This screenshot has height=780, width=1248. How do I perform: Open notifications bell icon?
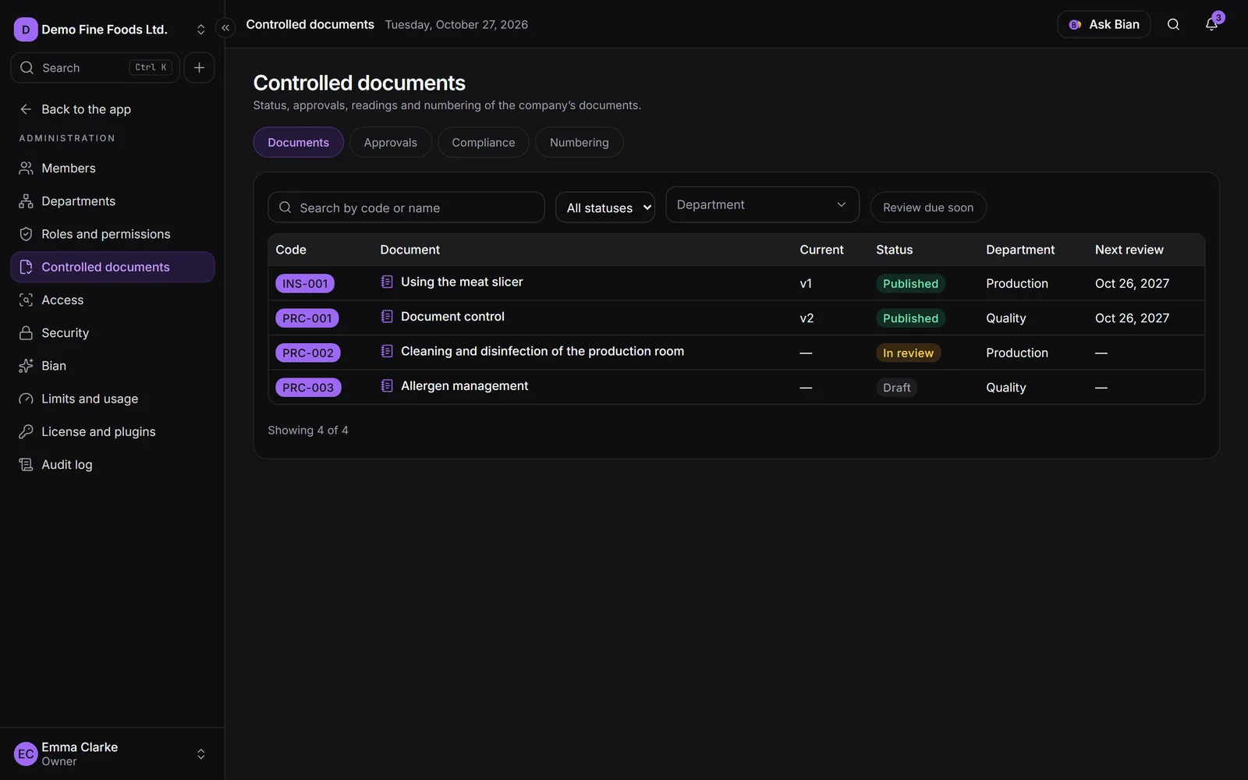click(x=1211, y=24)
